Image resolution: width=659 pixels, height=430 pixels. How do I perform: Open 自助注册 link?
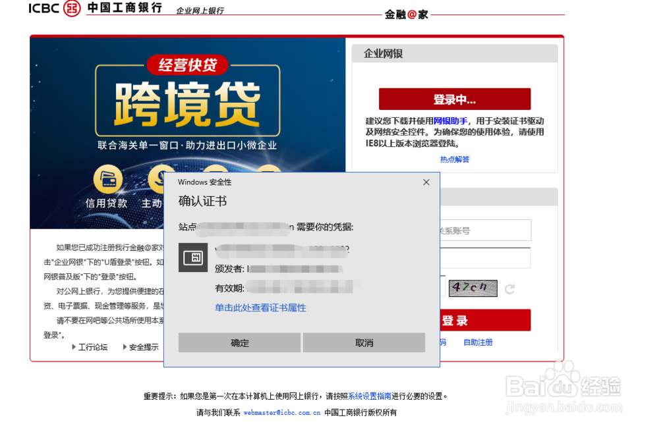(x=478, y=342)
